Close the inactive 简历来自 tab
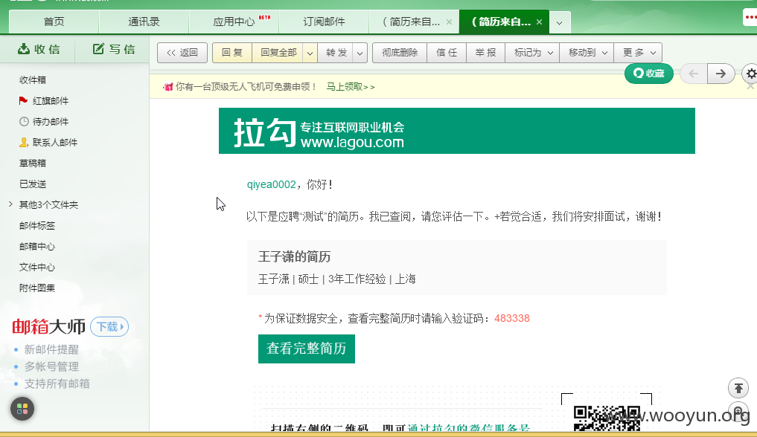 pyautogui.click(x=449, y=22)
